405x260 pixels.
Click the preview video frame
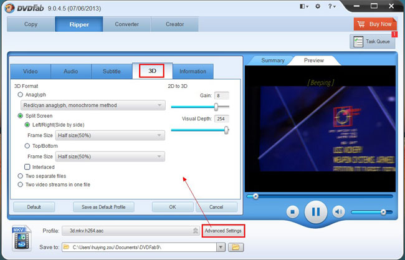pyautogui.click(x=320, y=128)
